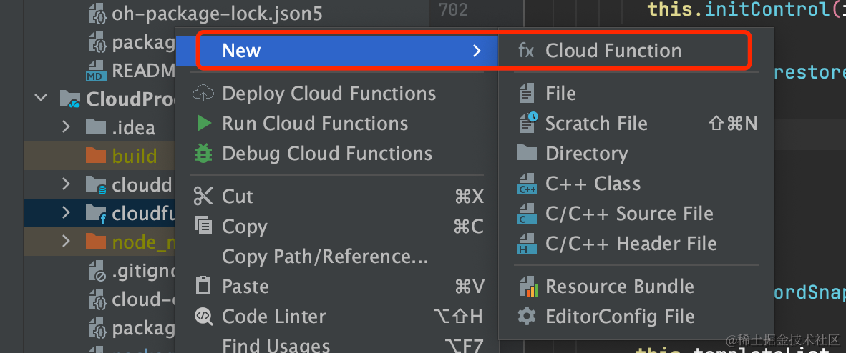Image resolution: width=846 pixels, height=353 pixels.
Task: Select Copy Path/Reference menu entry
Action: coord(325,257)
